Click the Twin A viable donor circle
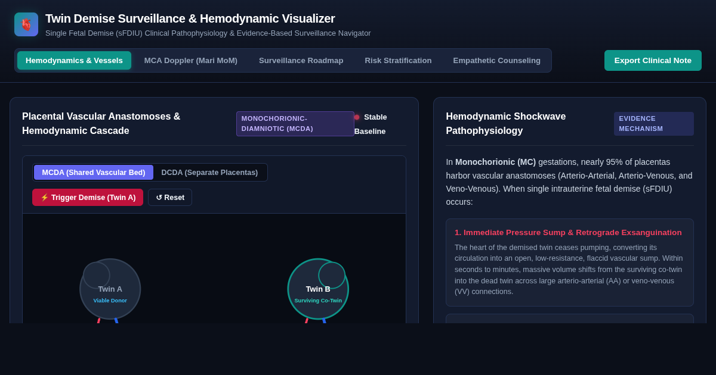716x375 pixels. 110,289
